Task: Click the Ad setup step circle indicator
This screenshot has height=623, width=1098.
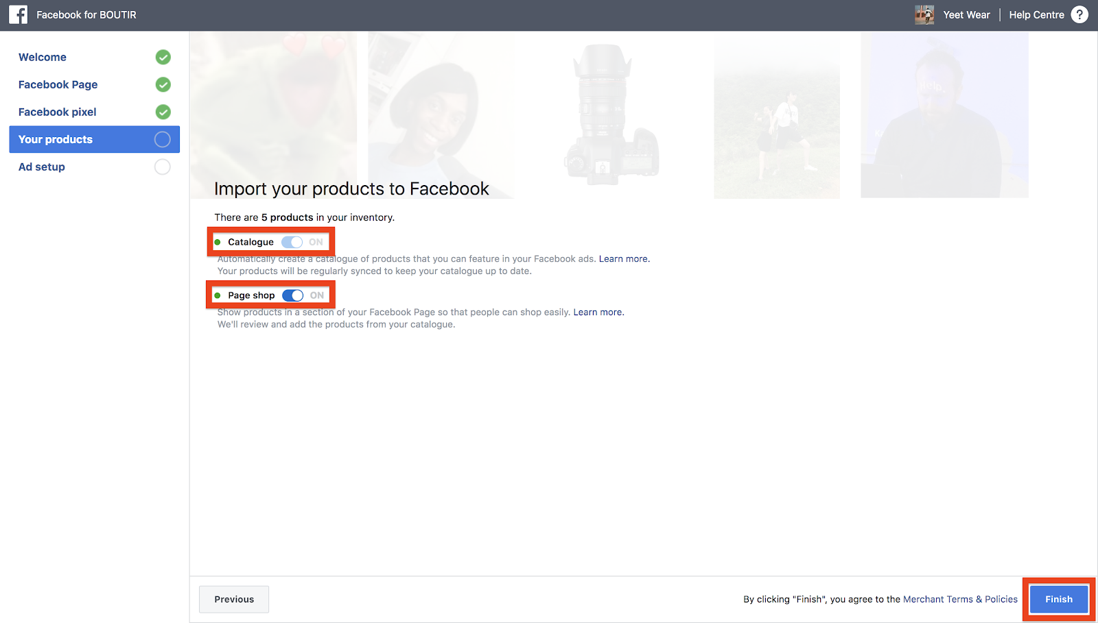Action: [163, 167]
